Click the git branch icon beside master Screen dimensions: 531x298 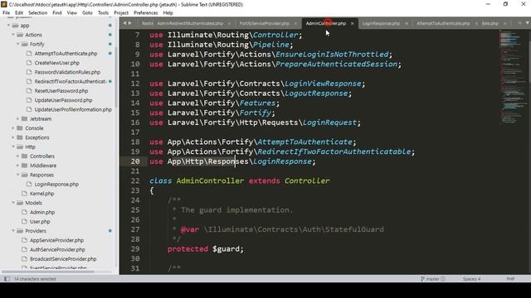click(x=422, y=279)
